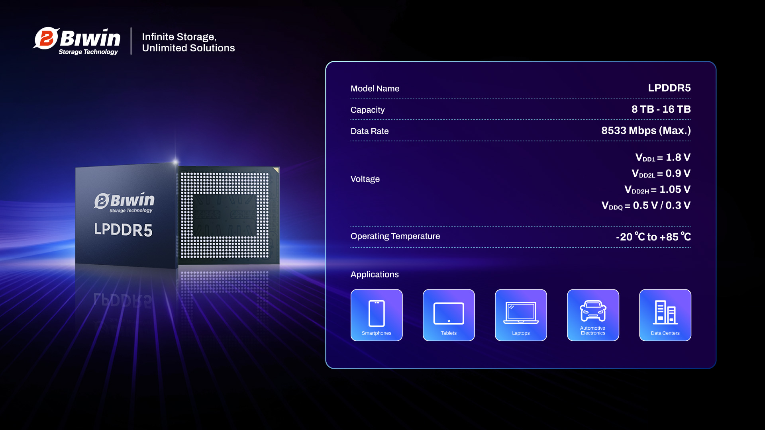Click the VDD1 = 1.8 V entry
The height and width of the screenshot is (430, 765).
[663, 158]
